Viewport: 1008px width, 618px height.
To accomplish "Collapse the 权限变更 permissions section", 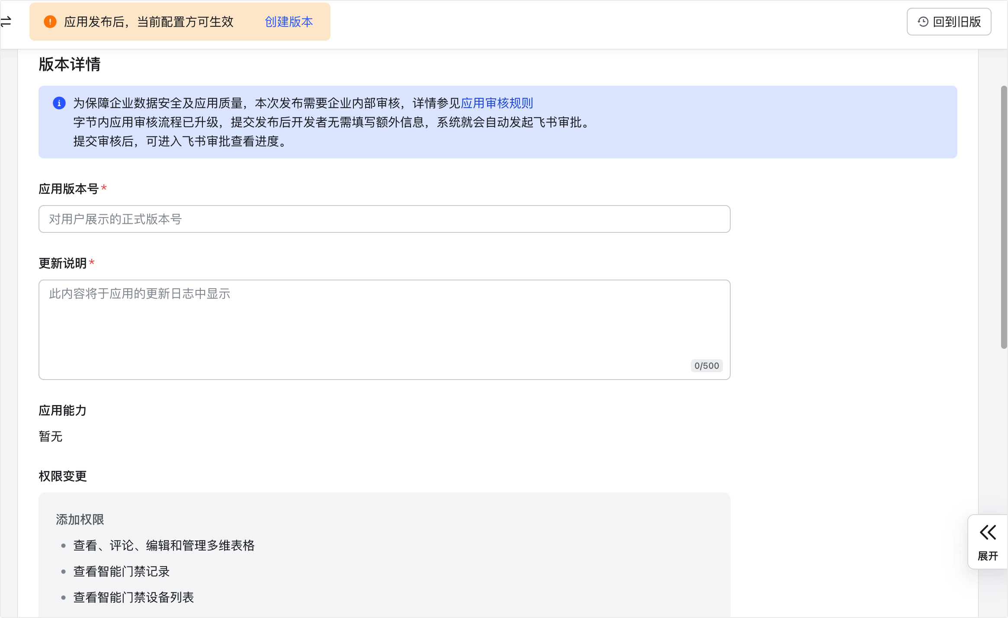I will [x=62, y=476].
